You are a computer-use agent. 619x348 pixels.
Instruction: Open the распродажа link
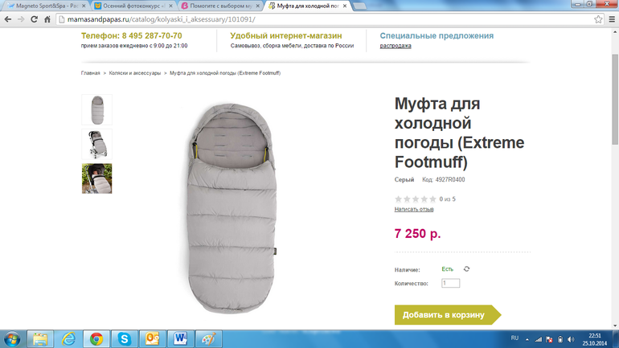click(396, 46)
